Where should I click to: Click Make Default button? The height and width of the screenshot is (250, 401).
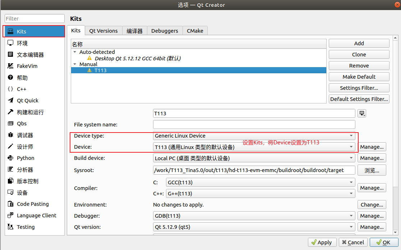[359, 77]
